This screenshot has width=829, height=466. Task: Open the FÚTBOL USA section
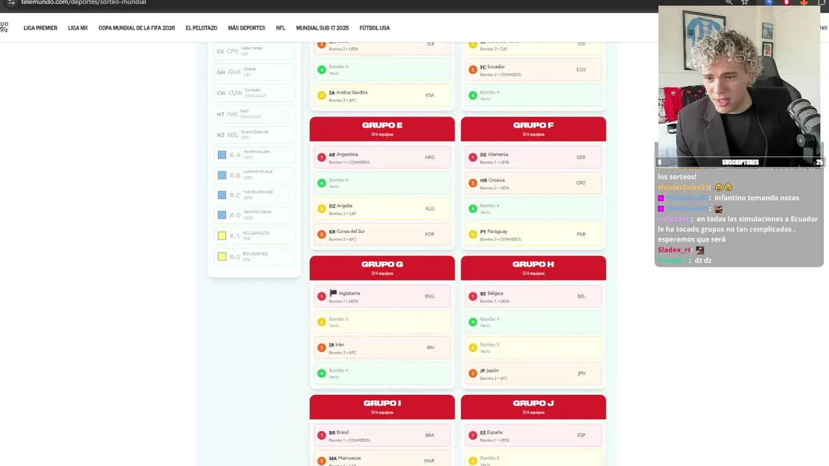[x=374, y=28]
